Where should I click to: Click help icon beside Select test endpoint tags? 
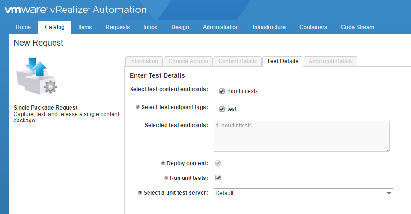(x=137, y=107)
